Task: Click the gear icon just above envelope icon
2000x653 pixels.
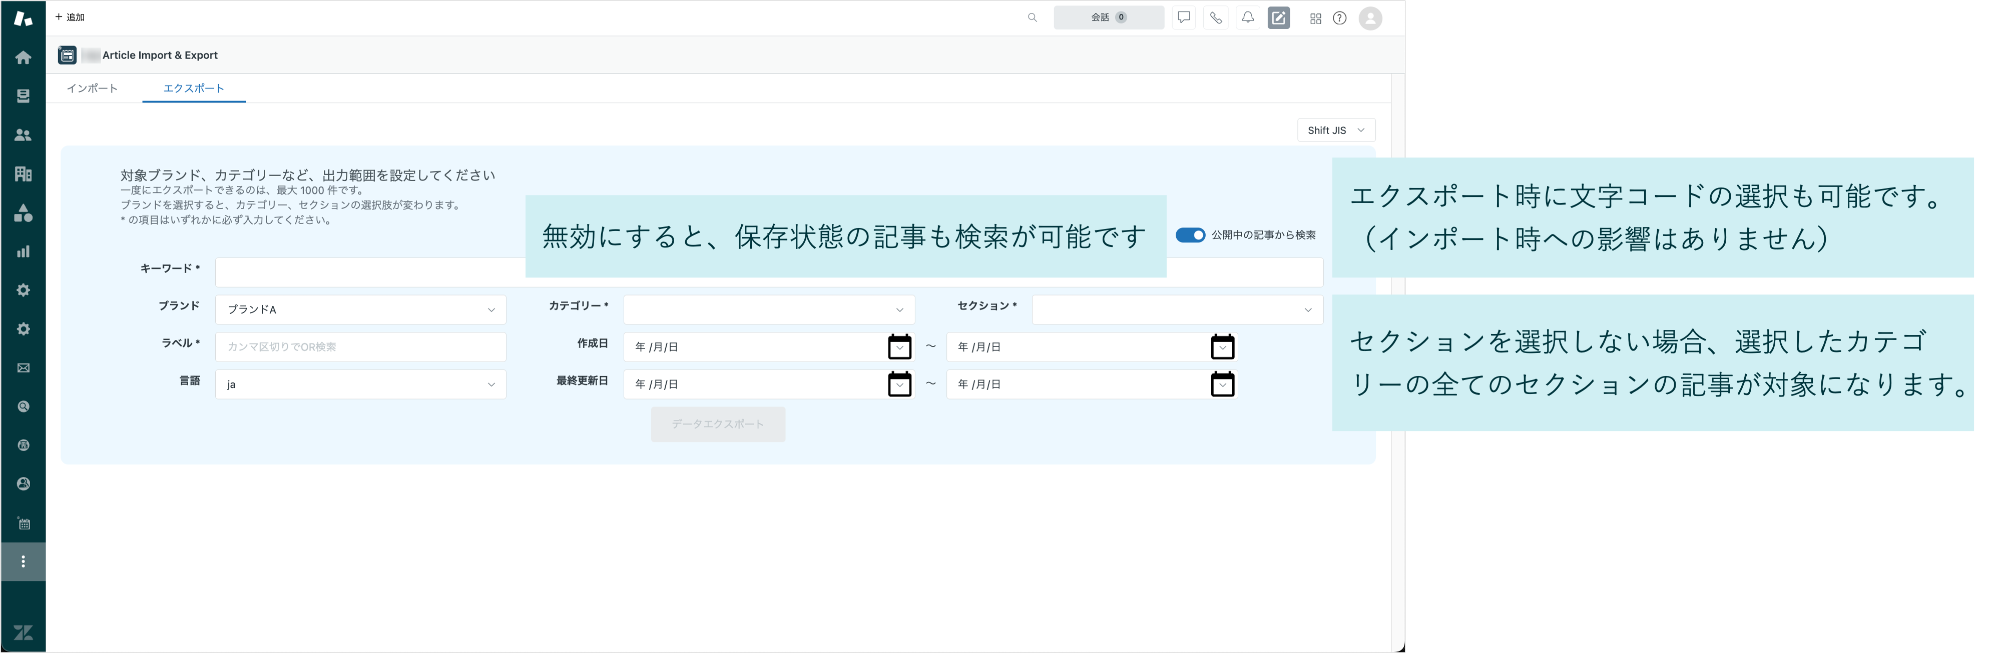Action: tap(24, 329)
